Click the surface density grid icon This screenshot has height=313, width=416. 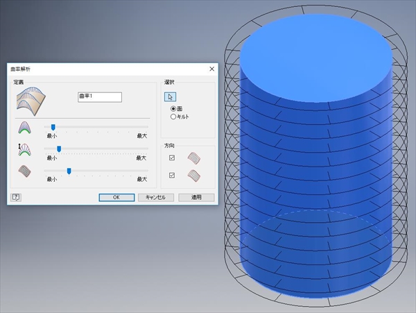[24, 170]
